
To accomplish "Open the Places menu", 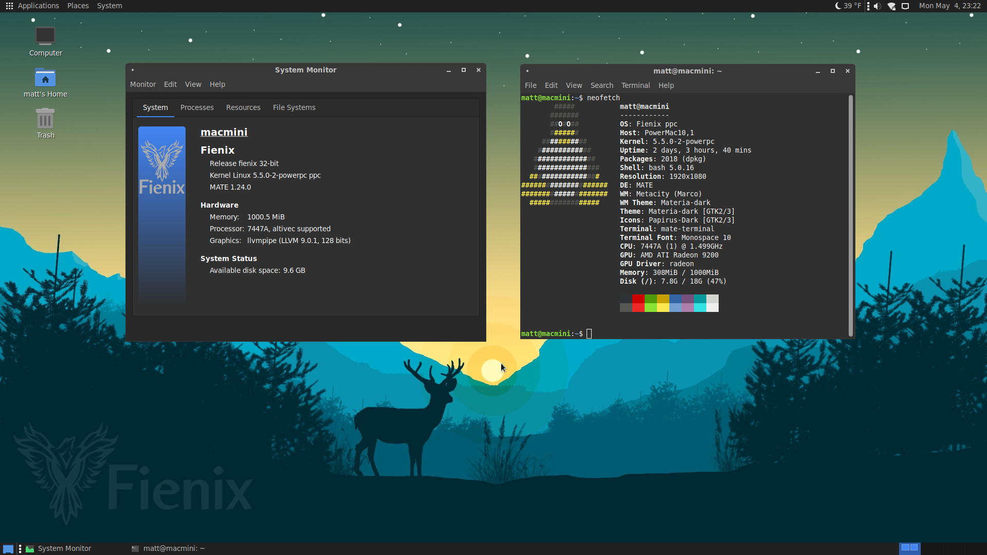I will coord(78,6).
